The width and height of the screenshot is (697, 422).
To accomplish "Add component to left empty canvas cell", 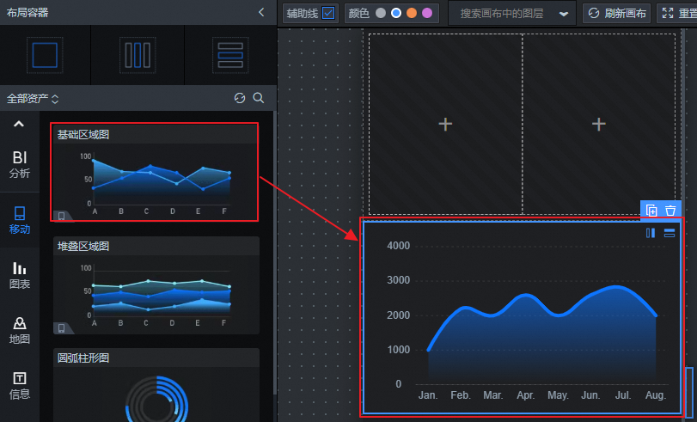I will [x=445, y=124].
